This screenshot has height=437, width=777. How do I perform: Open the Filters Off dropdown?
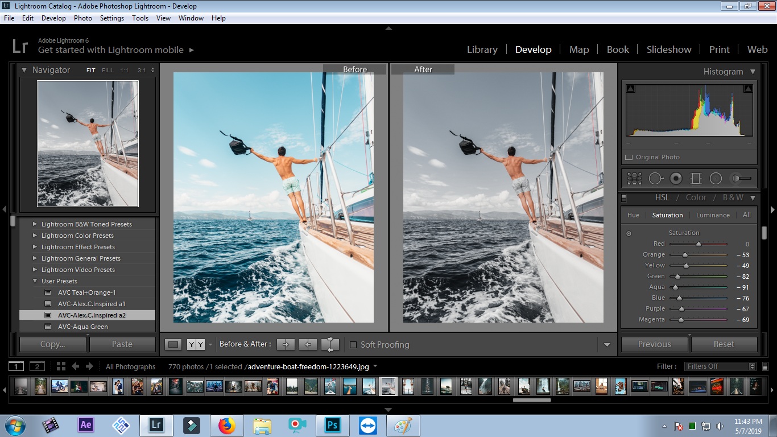721,366
